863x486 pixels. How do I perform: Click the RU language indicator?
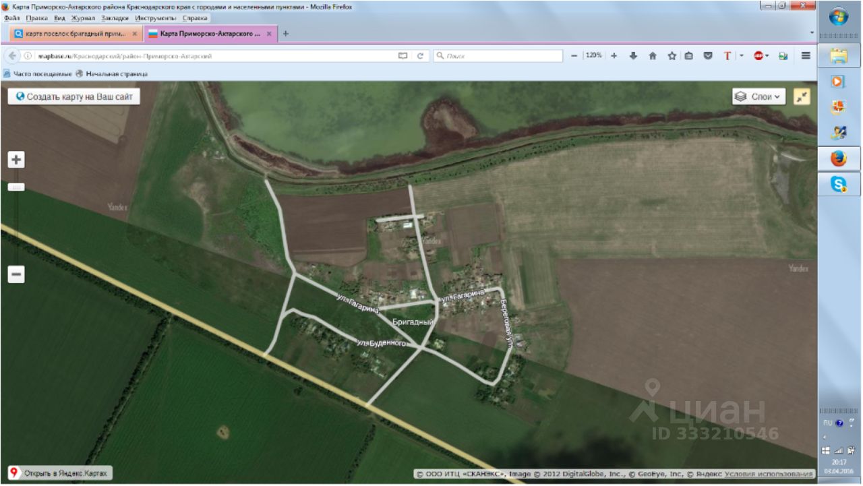tap(827, 423)
